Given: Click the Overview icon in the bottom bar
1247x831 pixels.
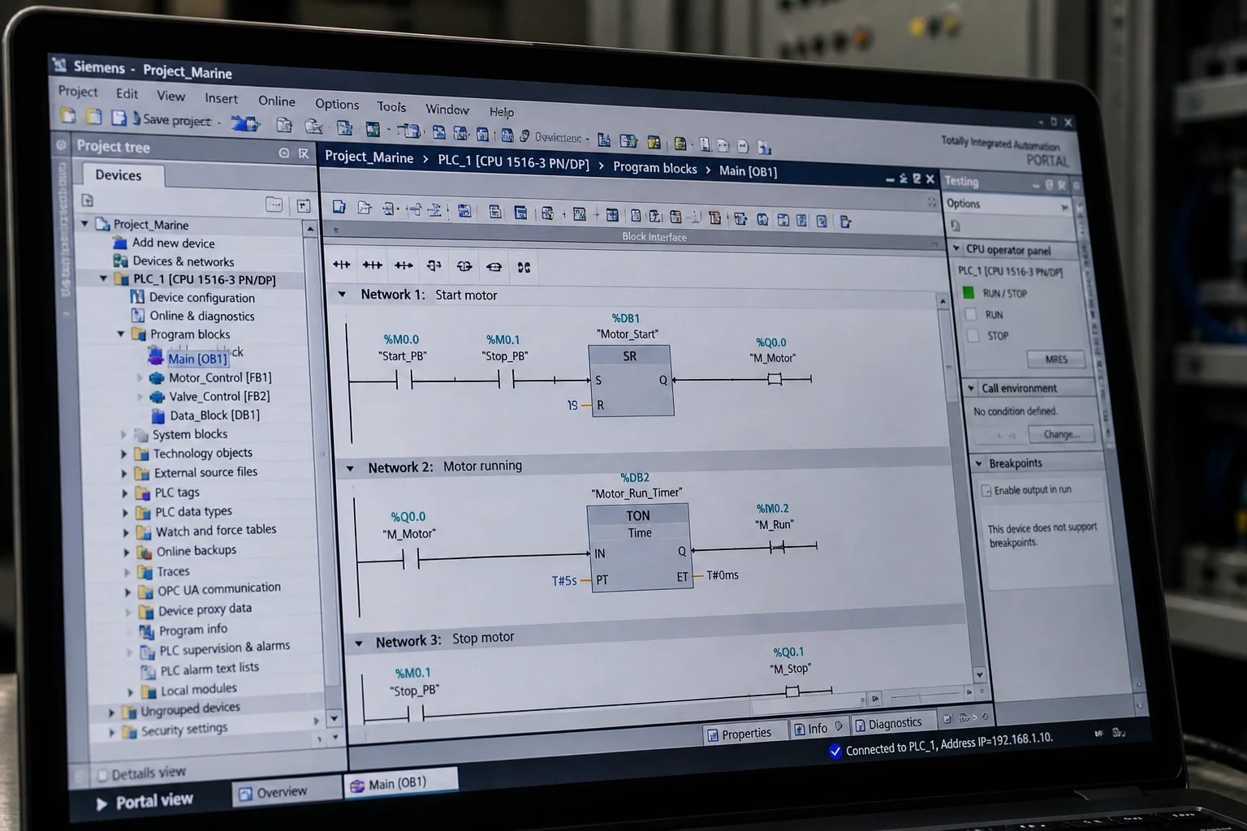Looking at the screenshot, I should pyautogui.click(x=244, y=794).
